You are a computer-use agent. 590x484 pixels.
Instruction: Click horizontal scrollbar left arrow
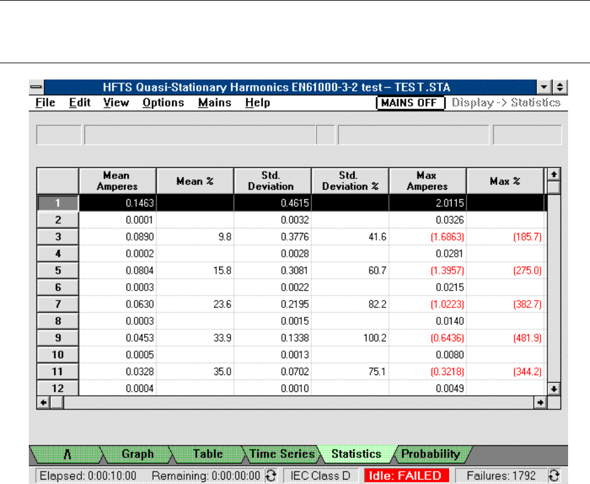point(43,403)
